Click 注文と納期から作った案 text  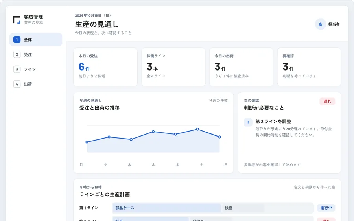(314, 187)
